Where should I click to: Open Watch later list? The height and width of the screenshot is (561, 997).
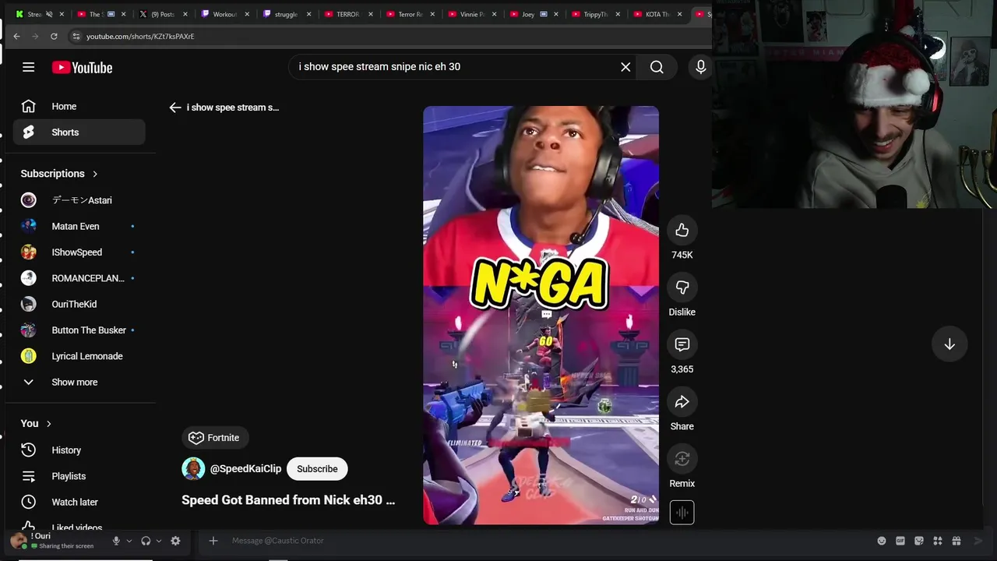tap(79, 503)
